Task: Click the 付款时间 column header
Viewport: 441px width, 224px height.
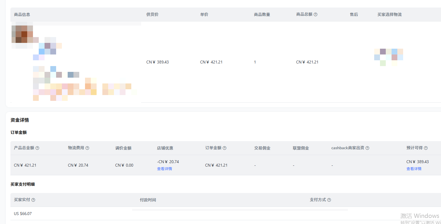Action: [148, 200]
